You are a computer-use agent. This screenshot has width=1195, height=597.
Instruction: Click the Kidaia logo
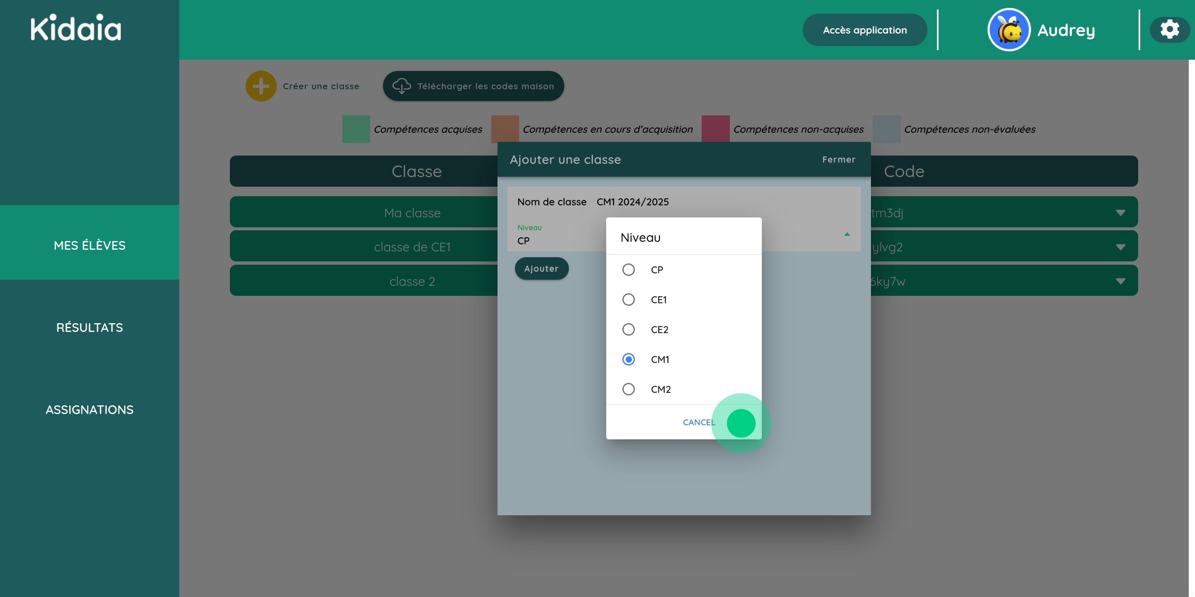point(76,28)
